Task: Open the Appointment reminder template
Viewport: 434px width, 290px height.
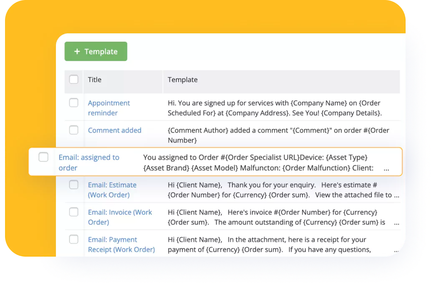Action: click(108, 107)
